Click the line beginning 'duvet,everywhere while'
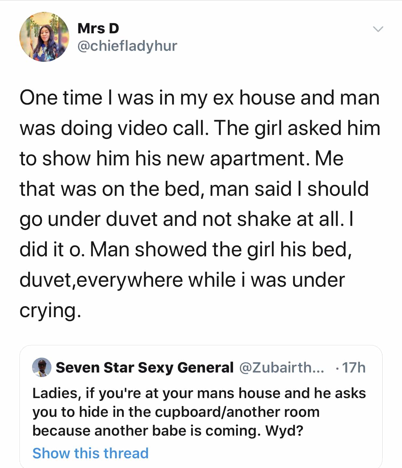The width and height of the screenshot is (402, 468). pyautogui.click(x=182, y=280)
